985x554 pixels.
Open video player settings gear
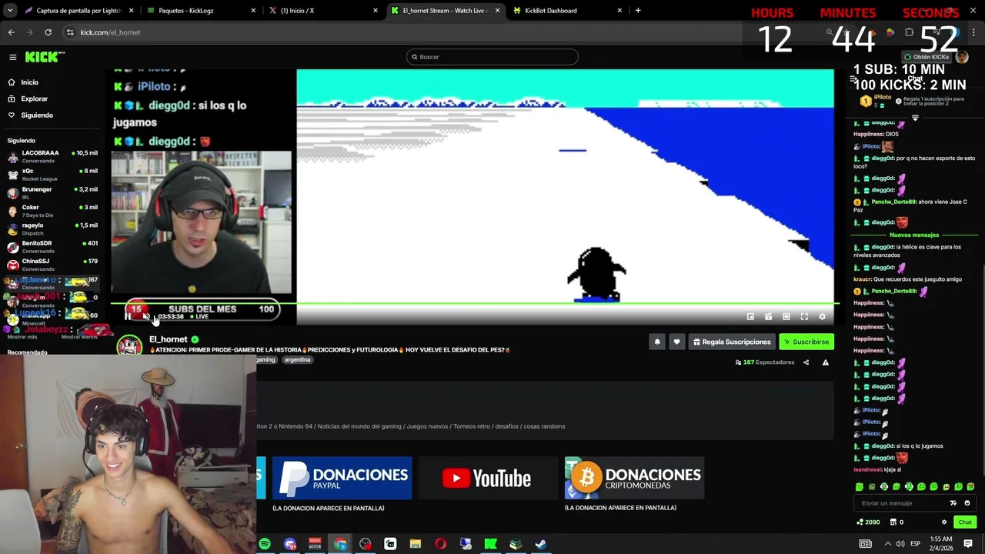pos(822,316)
